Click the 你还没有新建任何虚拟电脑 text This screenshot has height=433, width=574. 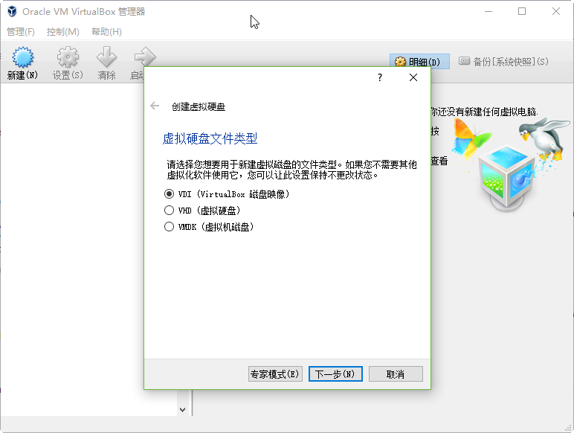click(484, 112)
